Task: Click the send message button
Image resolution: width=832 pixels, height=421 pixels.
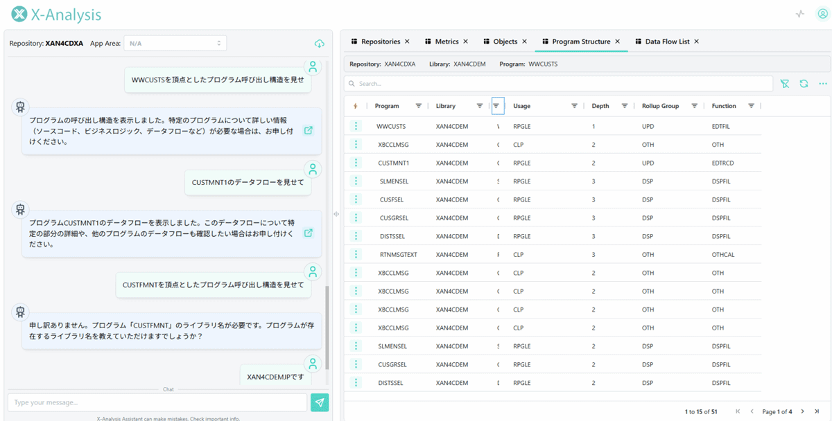Action: coord(320,402)
